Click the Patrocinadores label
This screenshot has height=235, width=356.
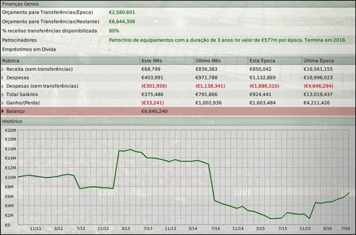(19, 40)
